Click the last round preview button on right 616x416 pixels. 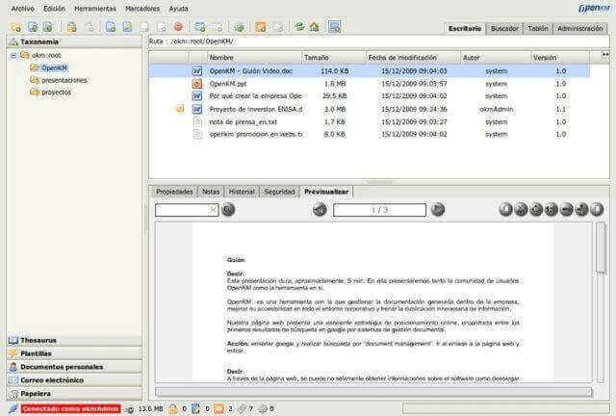597,210
